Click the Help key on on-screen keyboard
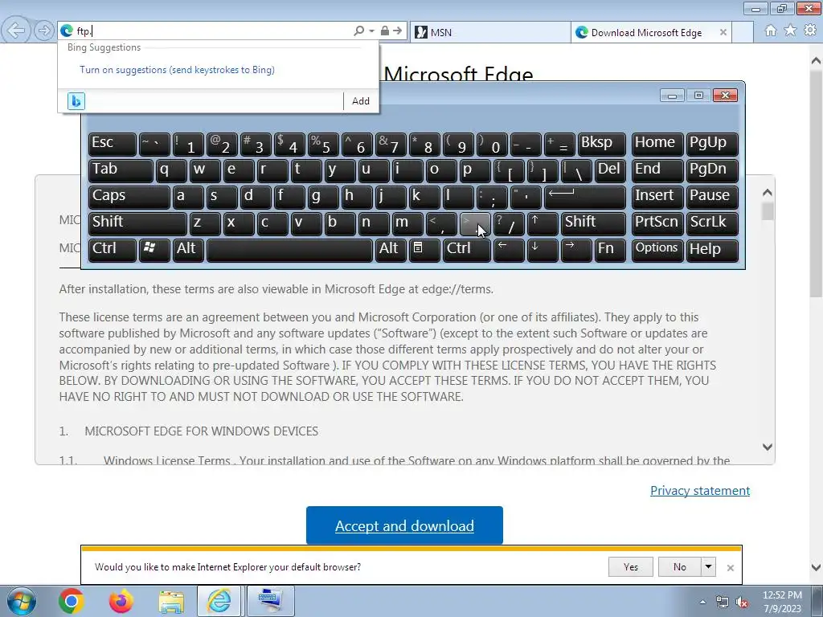Screen dimensions: 823x617 (x=712, y=250)
